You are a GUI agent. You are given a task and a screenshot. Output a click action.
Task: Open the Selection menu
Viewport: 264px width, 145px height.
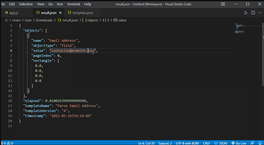tap(26, 4)
